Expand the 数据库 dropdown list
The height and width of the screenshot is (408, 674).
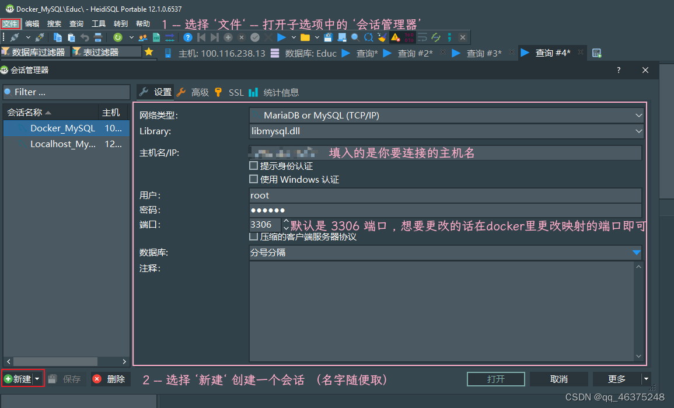(x=636, y=253)
